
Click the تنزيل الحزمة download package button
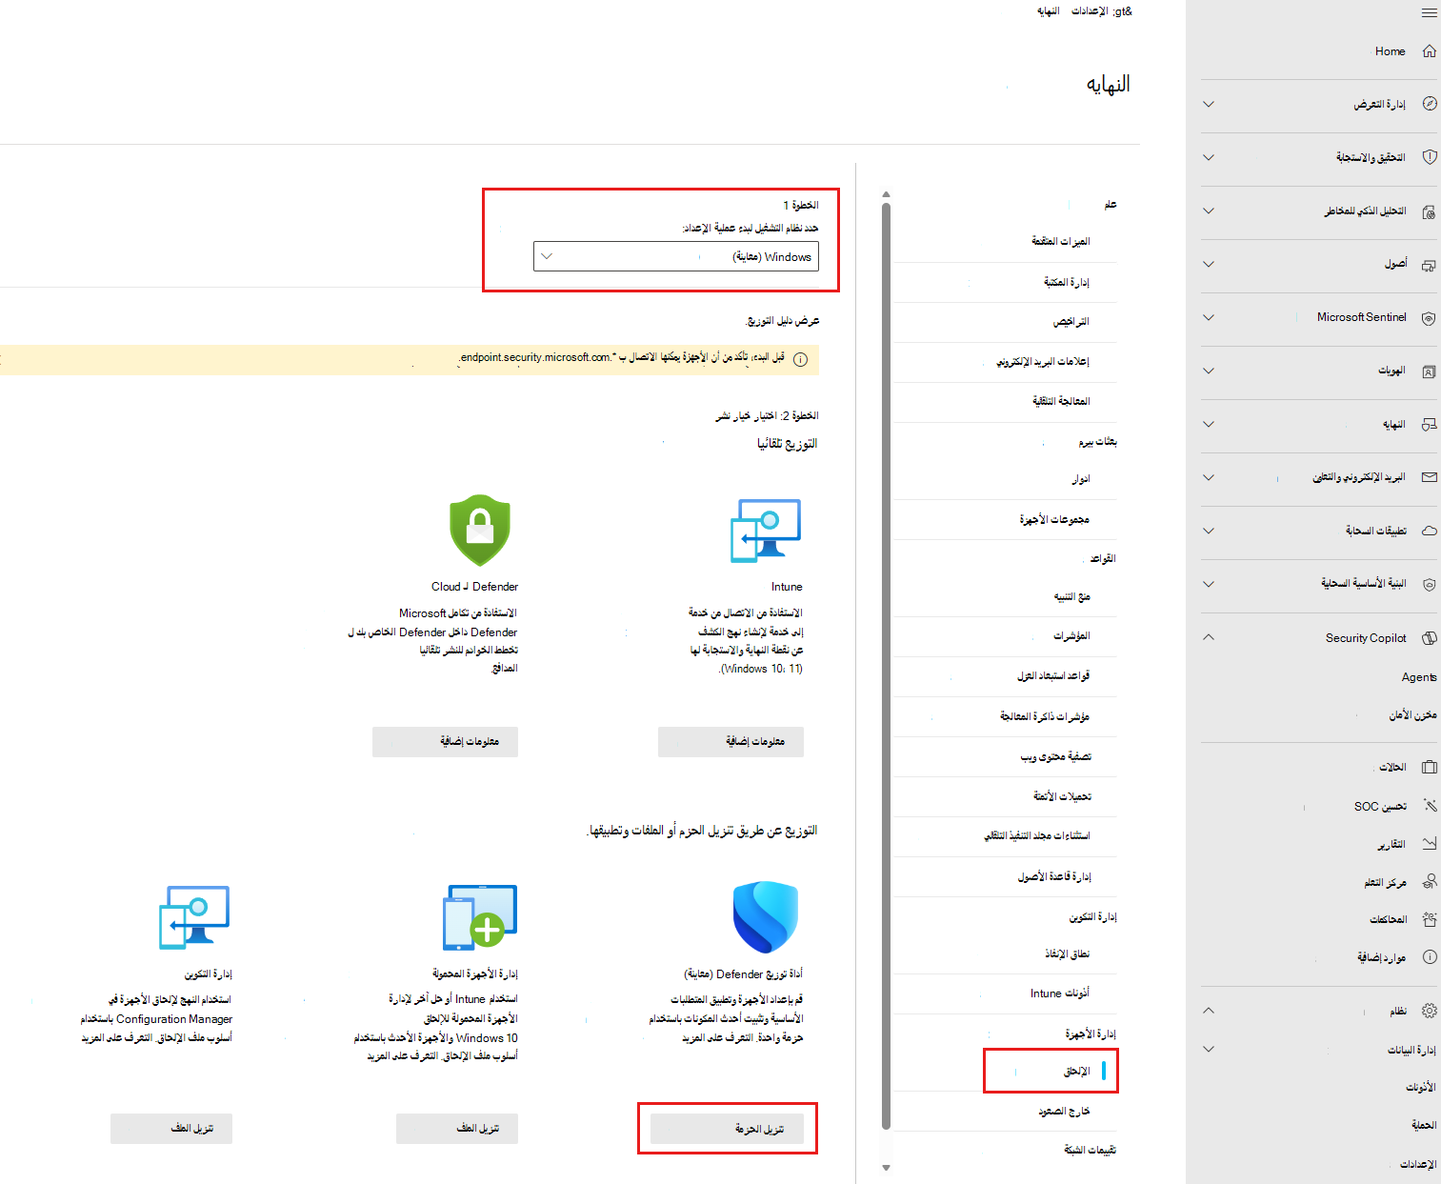(728, 1129)
